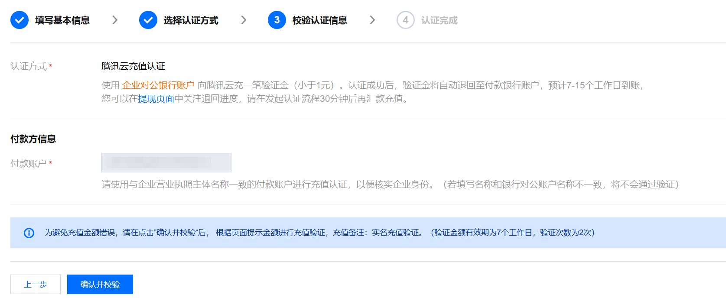Click chevron arrow after 填写基本信息
Image resolution: width=726 pixels, height=301 pixels.
point(115,20)
